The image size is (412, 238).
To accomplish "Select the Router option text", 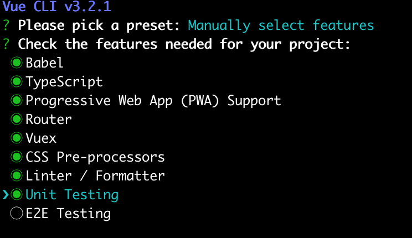I will tap(49, 120).
